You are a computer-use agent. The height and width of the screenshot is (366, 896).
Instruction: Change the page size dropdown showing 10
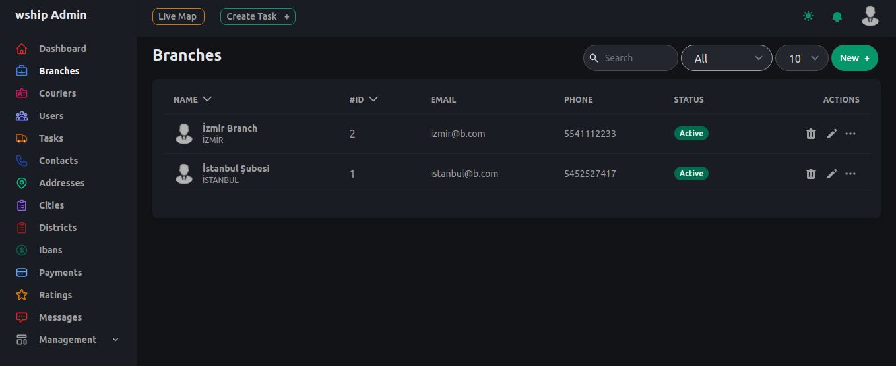point(802,58)
